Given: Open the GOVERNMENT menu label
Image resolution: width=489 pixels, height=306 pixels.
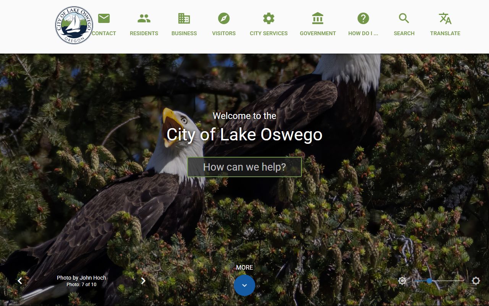Looking at the screenshot, I should [318, 33].
